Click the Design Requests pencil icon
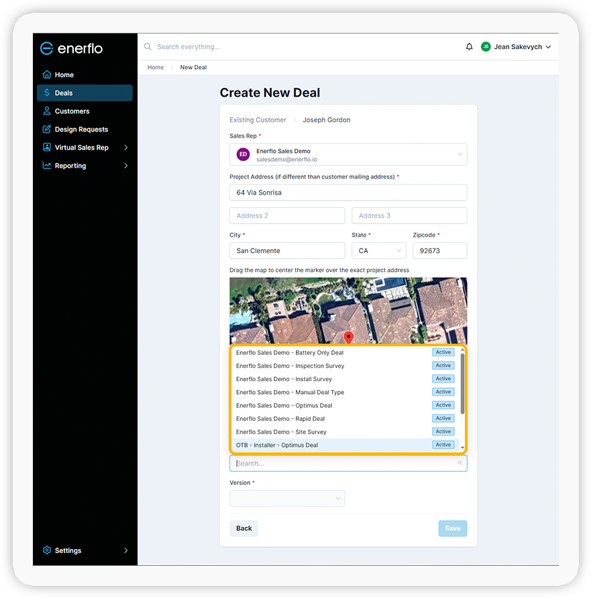The width and height of the screenshot is (591, 598). [48, 129]
